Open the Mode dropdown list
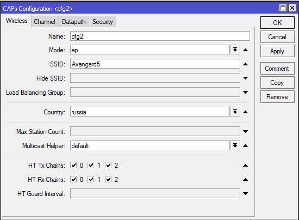Screen dimensions: 299x220 pyautogui.click(x=235, y=50)
